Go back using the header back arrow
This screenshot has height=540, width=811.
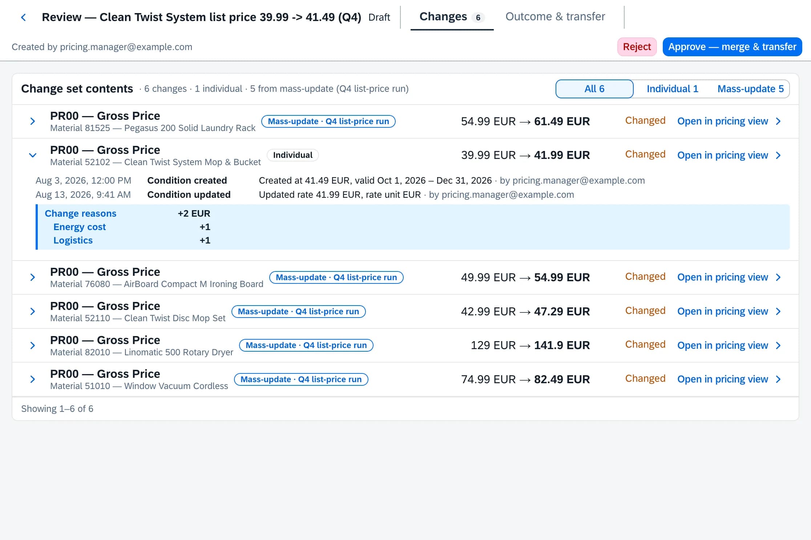pyautogui.click(x=24, y=17)
